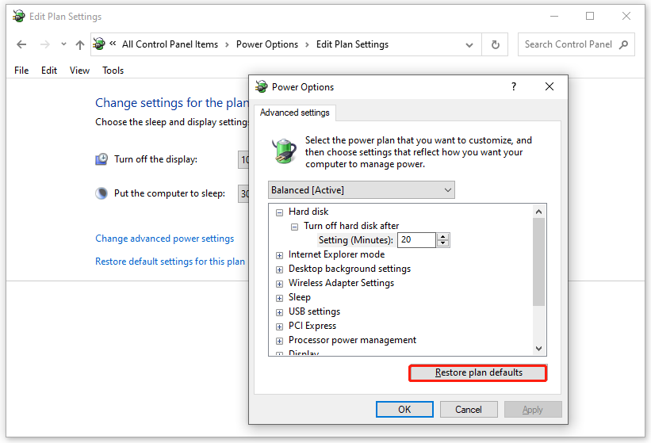
Task: Increase hard disk minutes with up spinner
Action: 443,236
